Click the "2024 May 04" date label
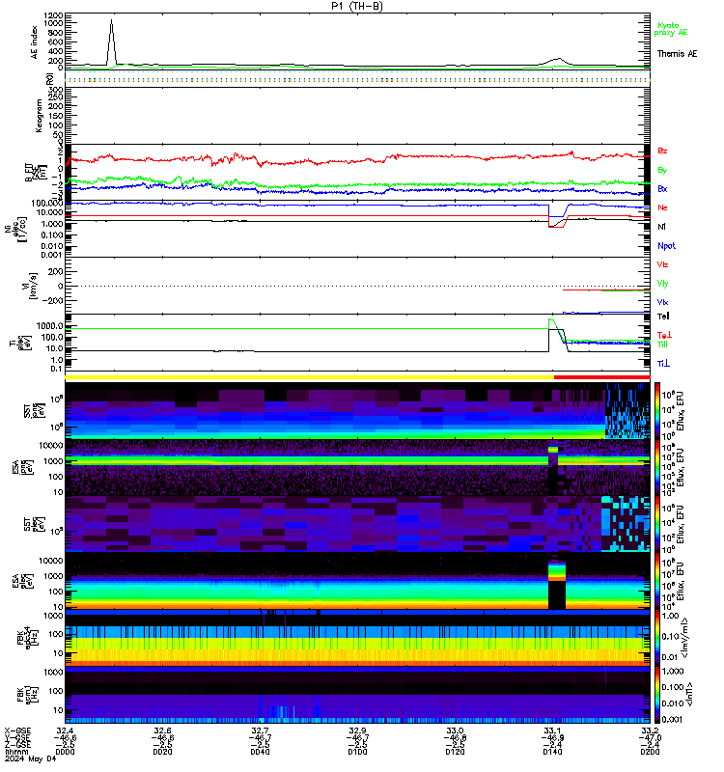724x772 pixels. 31,758
